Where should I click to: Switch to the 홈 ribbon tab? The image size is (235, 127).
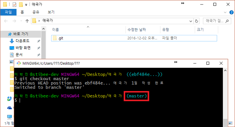click(22, 12)
